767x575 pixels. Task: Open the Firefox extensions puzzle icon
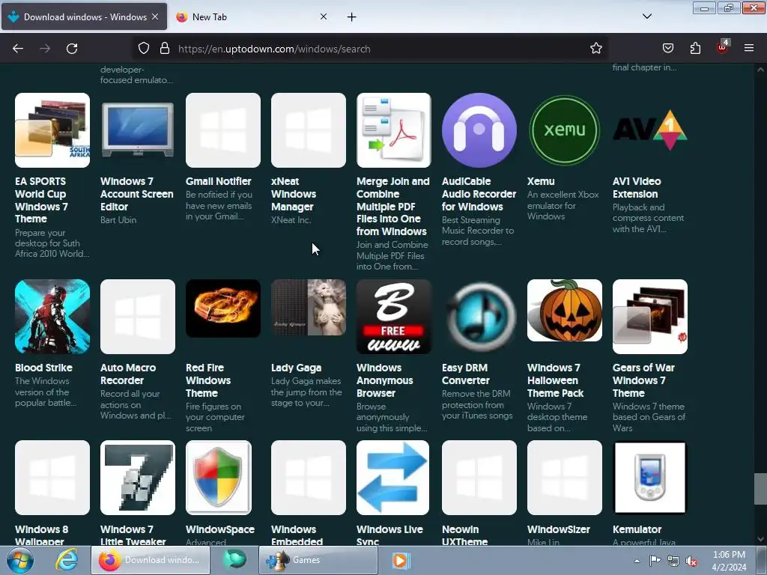pos(695,49)
